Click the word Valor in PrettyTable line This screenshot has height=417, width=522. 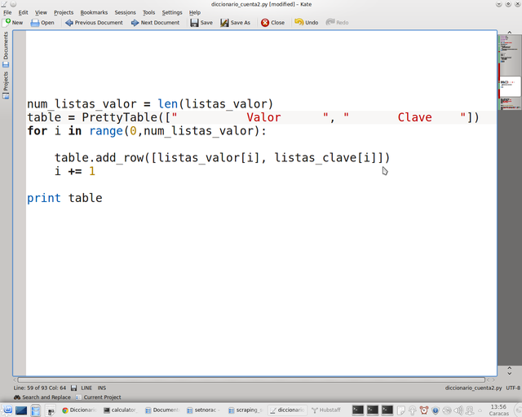(x=263, y=117)
